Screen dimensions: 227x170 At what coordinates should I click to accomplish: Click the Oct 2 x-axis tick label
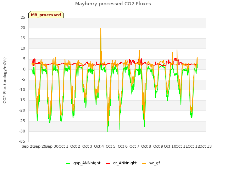click(x=75, y=146)
